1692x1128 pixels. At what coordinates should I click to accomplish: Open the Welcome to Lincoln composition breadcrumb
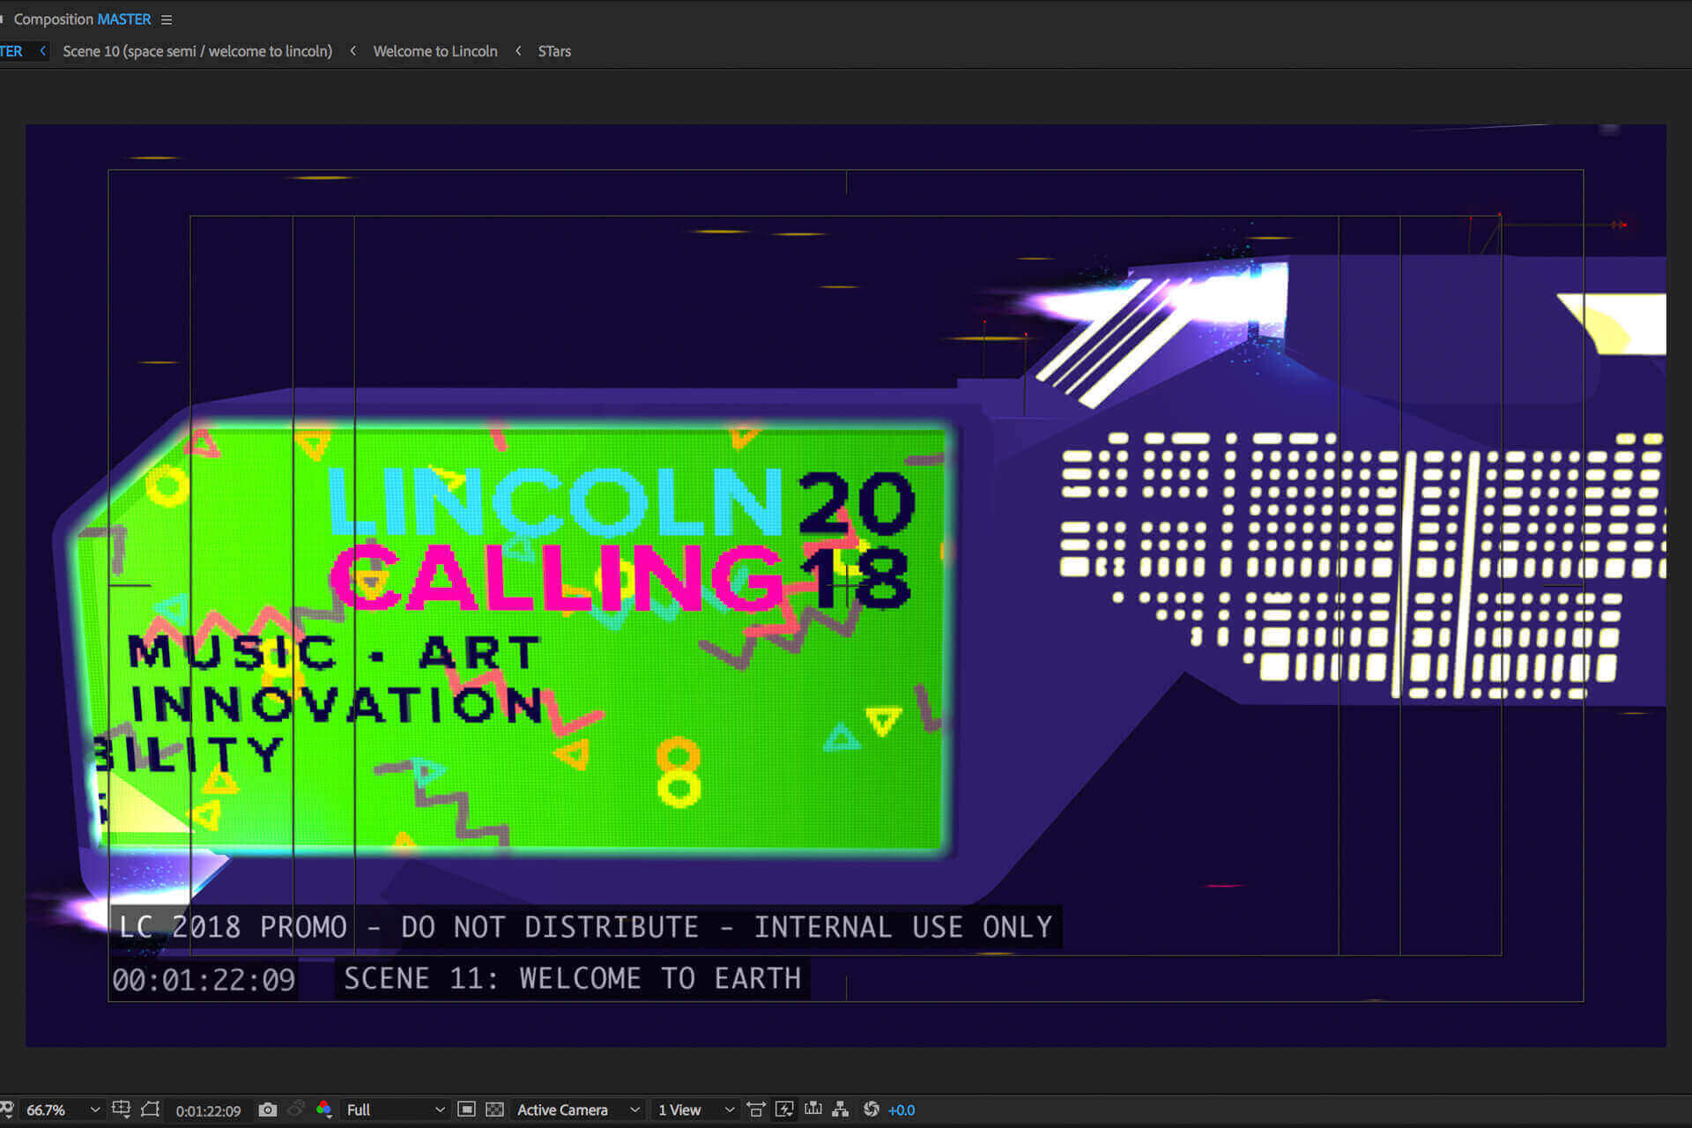click(x=435, y=51)
